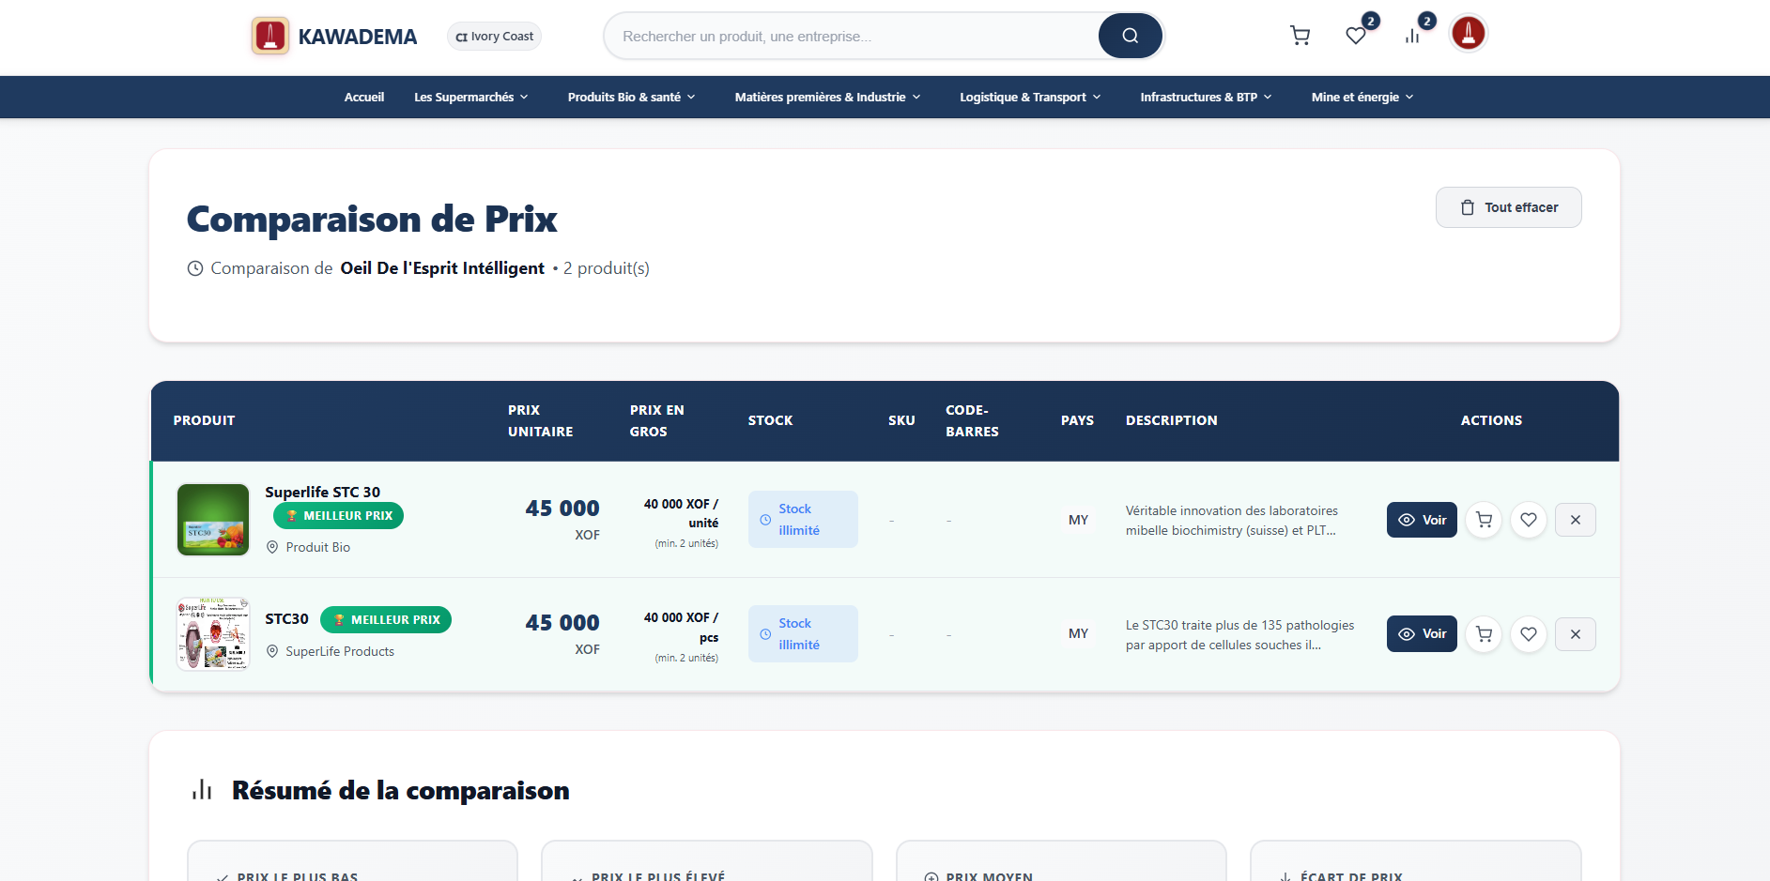Click the Ivory Coast country selector
The height and width of the screenshot is (881, 1770).
[493, 36]
